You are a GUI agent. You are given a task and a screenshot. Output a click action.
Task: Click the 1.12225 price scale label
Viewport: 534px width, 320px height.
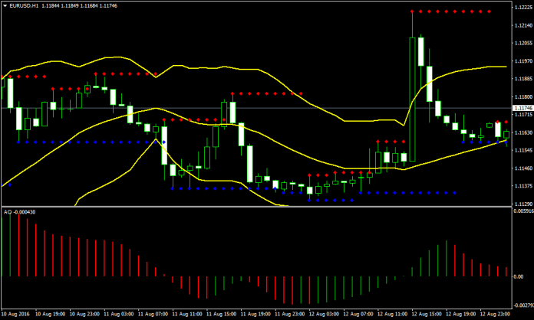coord(522,6)
